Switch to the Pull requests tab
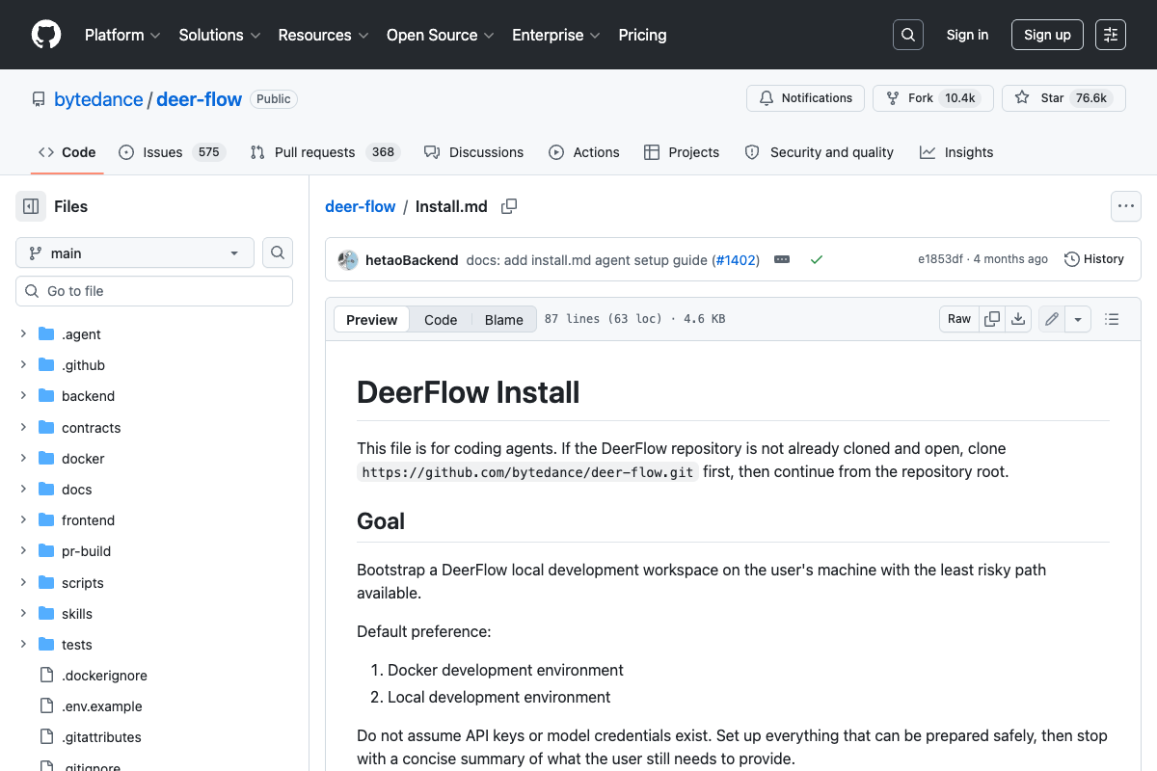 [x=325, y=152]
